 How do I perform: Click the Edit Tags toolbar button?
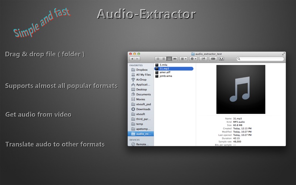tap(213, 59)
